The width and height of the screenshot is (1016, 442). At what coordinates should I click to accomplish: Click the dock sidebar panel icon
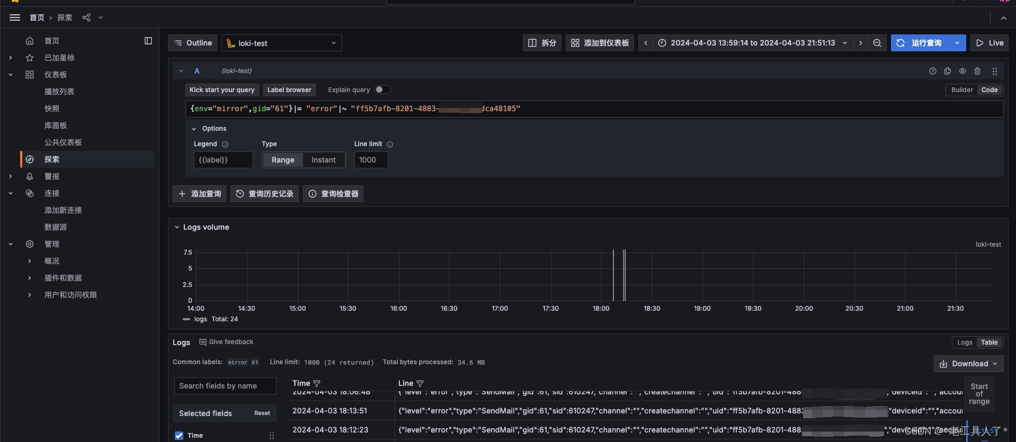148,41
